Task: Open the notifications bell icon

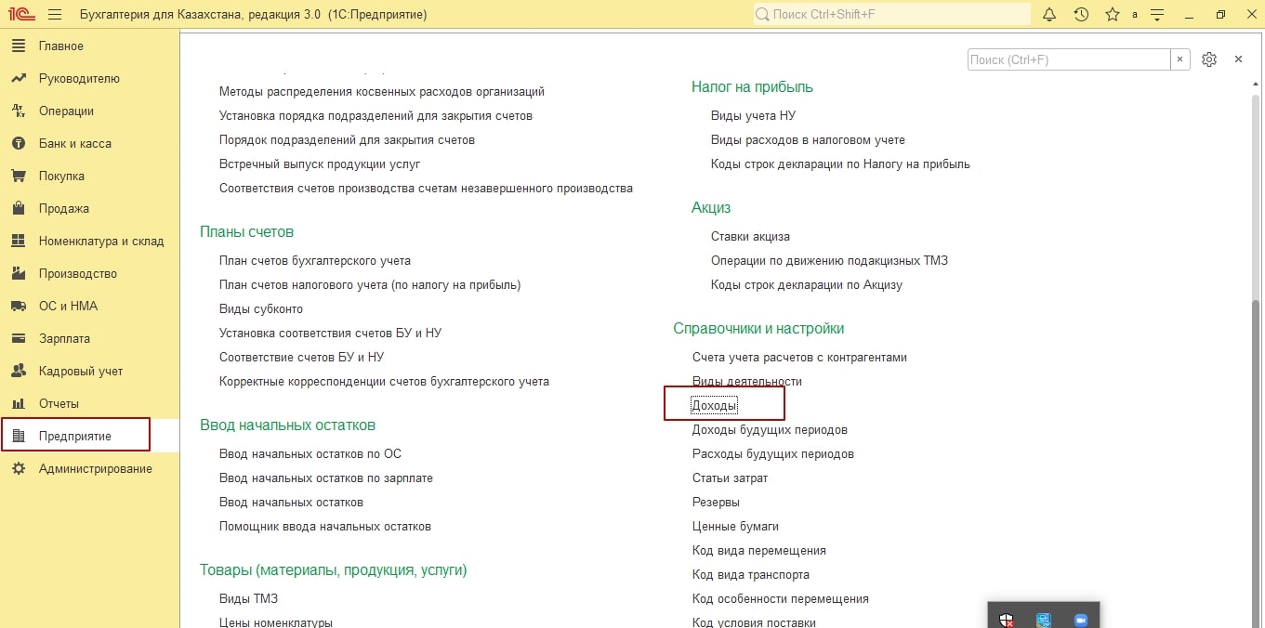Action: point(1049,15)
